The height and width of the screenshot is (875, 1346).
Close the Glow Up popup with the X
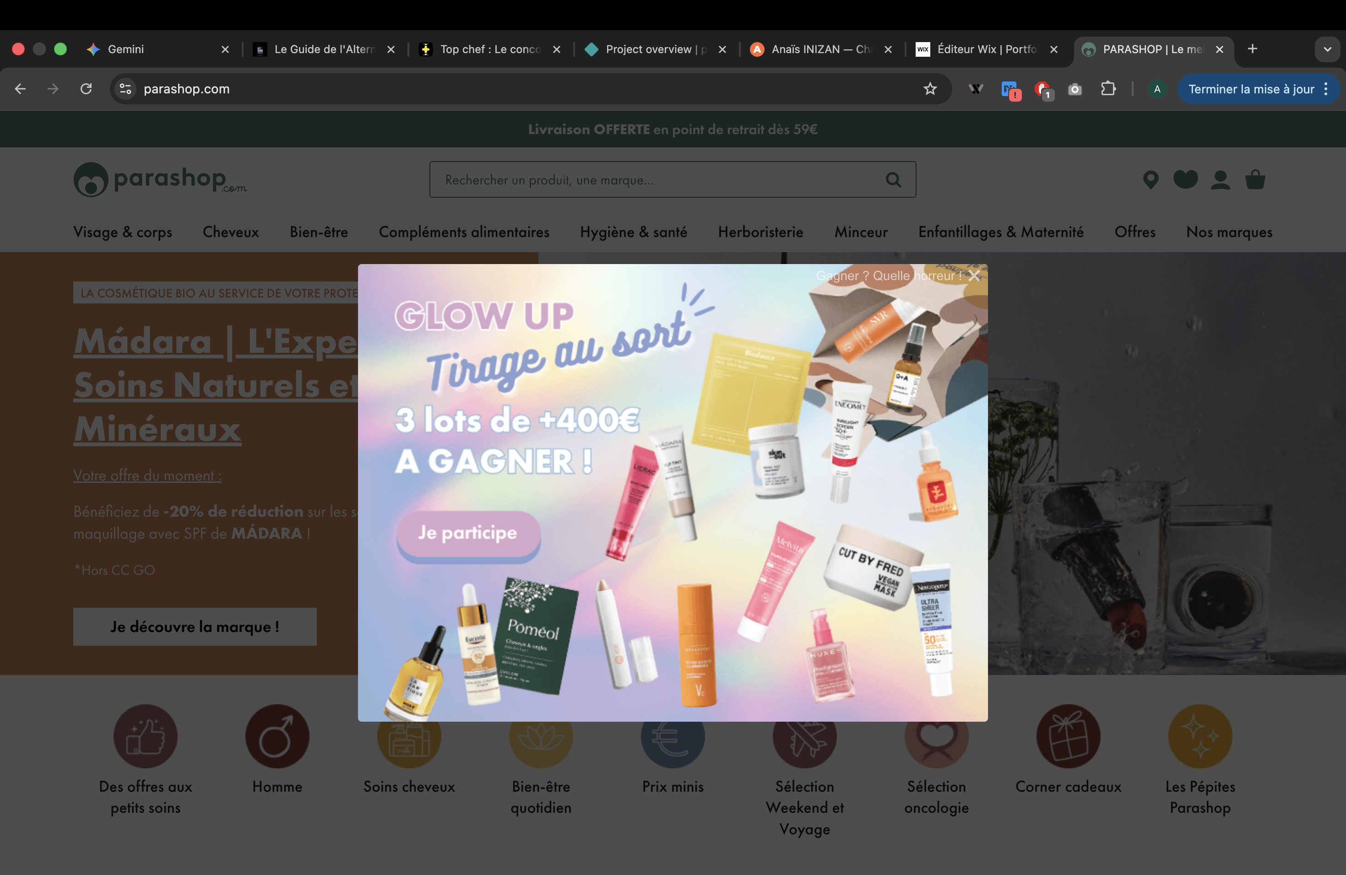point(974,276)
